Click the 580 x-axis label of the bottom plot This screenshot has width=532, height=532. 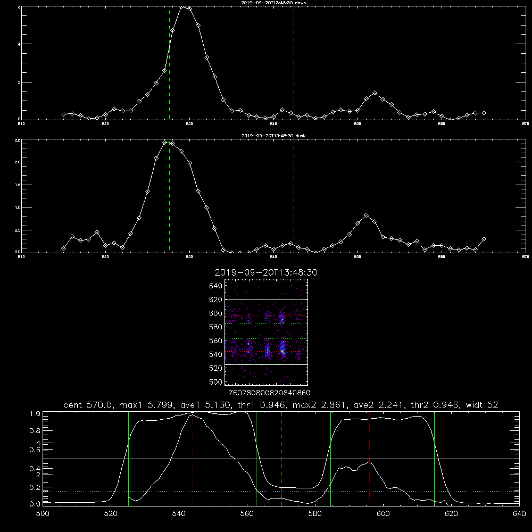(x=315, y=514)
